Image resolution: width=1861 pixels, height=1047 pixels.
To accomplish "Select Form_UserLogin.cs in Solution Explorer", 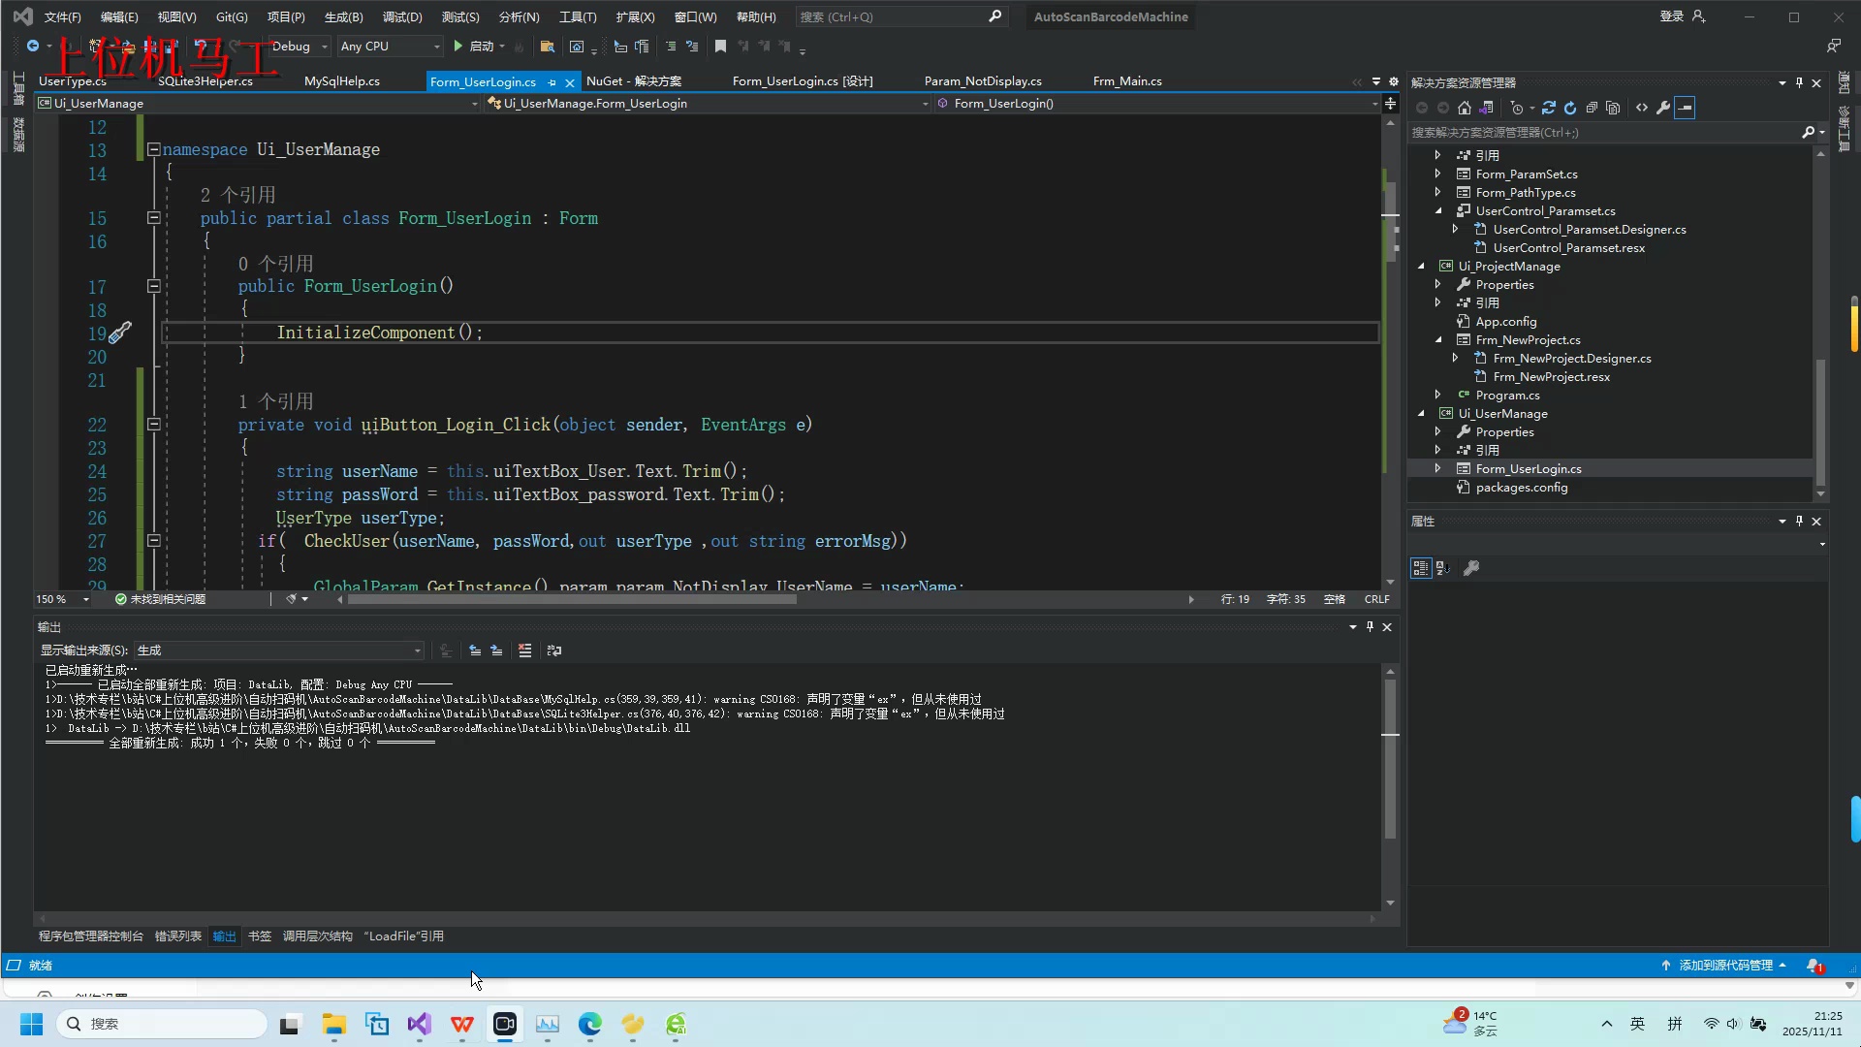I will 1528,469.
